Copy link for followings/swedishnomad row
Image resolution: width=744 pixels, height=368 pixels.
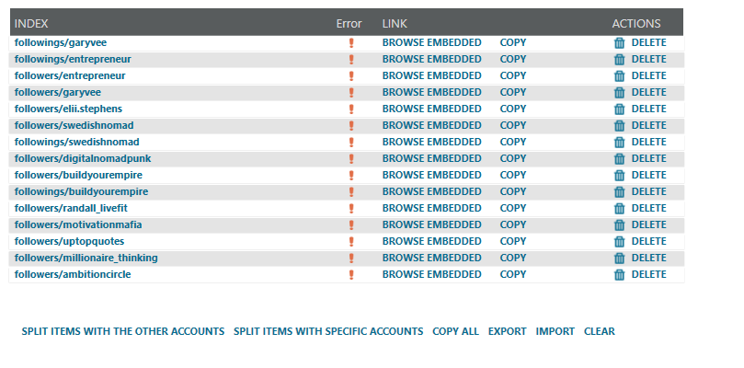click(513, 142)
